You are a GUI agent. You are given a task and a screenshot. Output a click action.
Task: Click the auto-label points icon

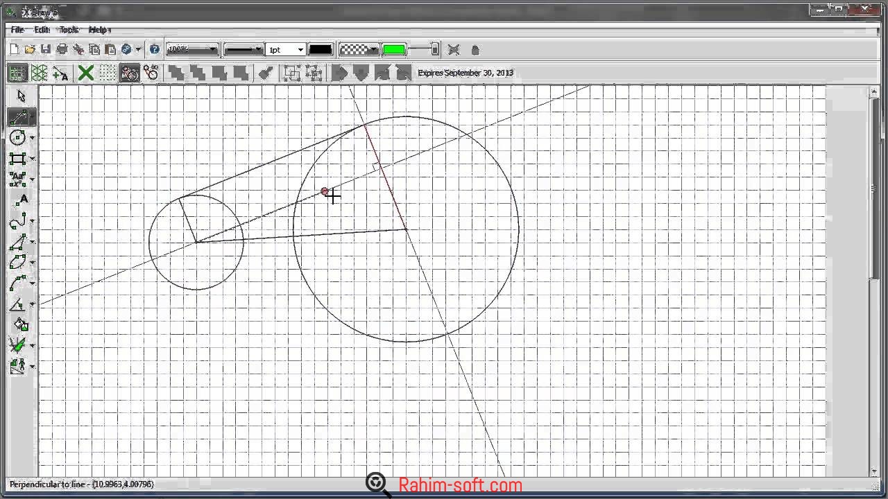(x=61, y=73)
